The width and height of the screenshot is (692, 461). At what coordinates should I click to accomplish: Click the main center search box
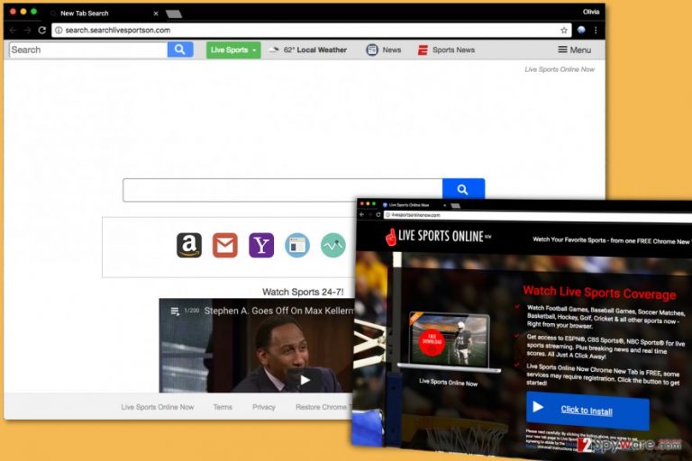[282, 190]
